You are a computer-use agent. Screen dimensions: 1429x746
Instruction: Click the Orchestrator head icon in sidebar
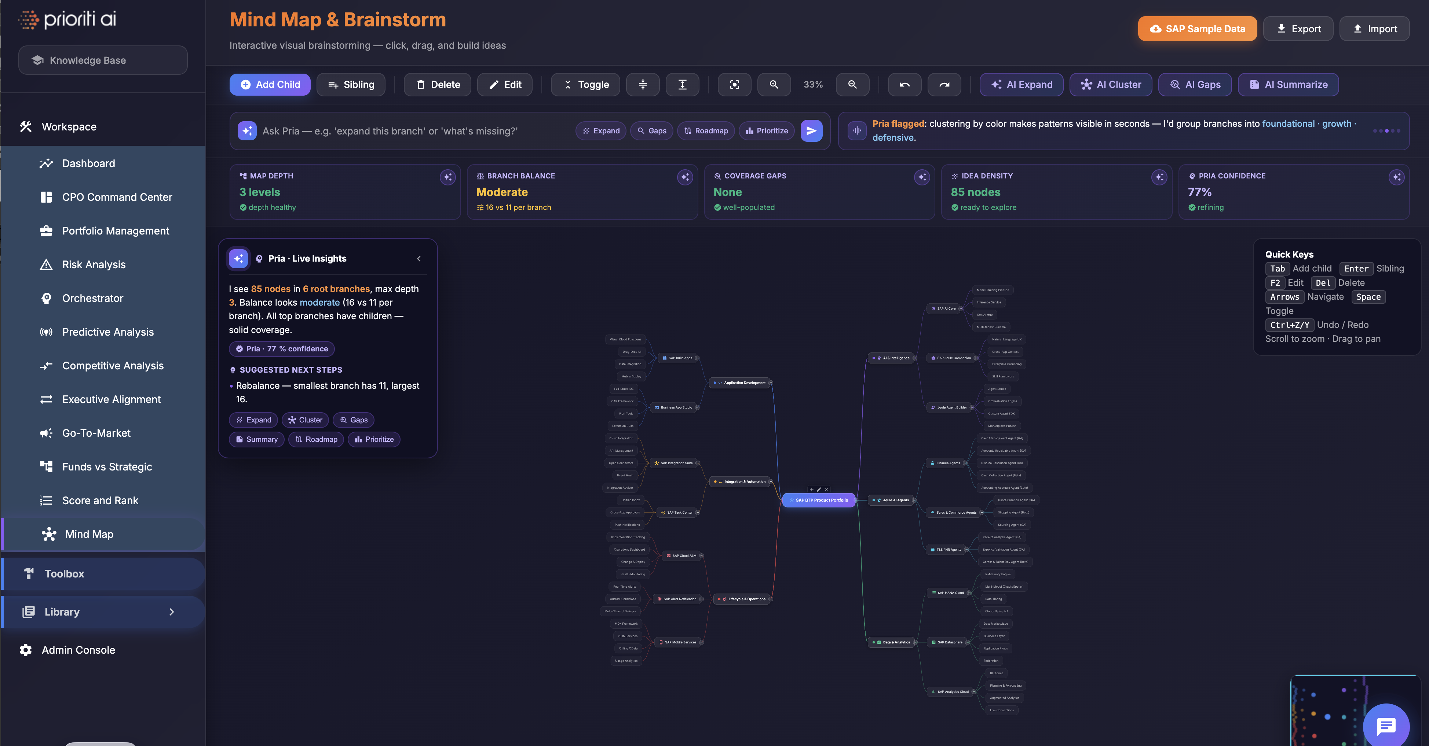coord(46,298)
